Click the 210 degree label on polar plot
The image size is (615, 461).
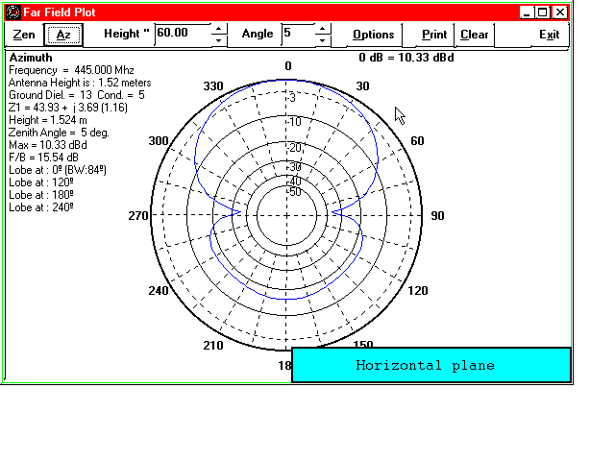click(x=213, y=346)
